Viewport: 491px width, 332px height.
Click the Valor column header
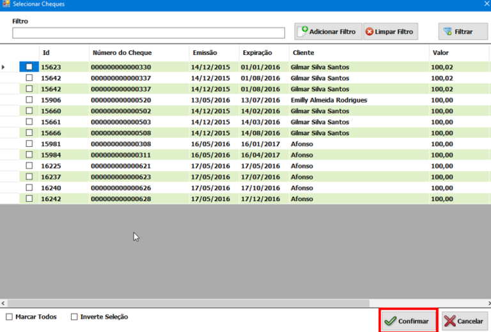point(440,52)
